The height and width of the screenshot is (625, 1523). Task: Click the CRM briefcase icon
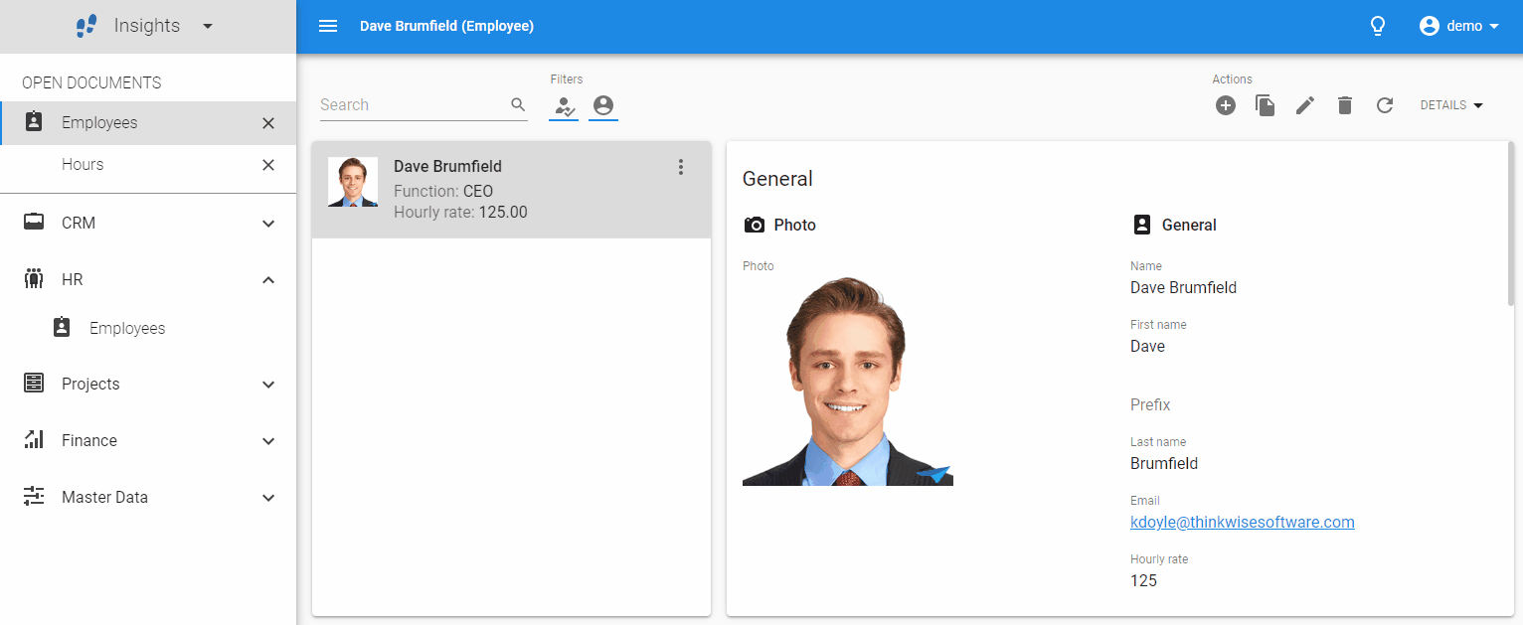click(34, 223)
